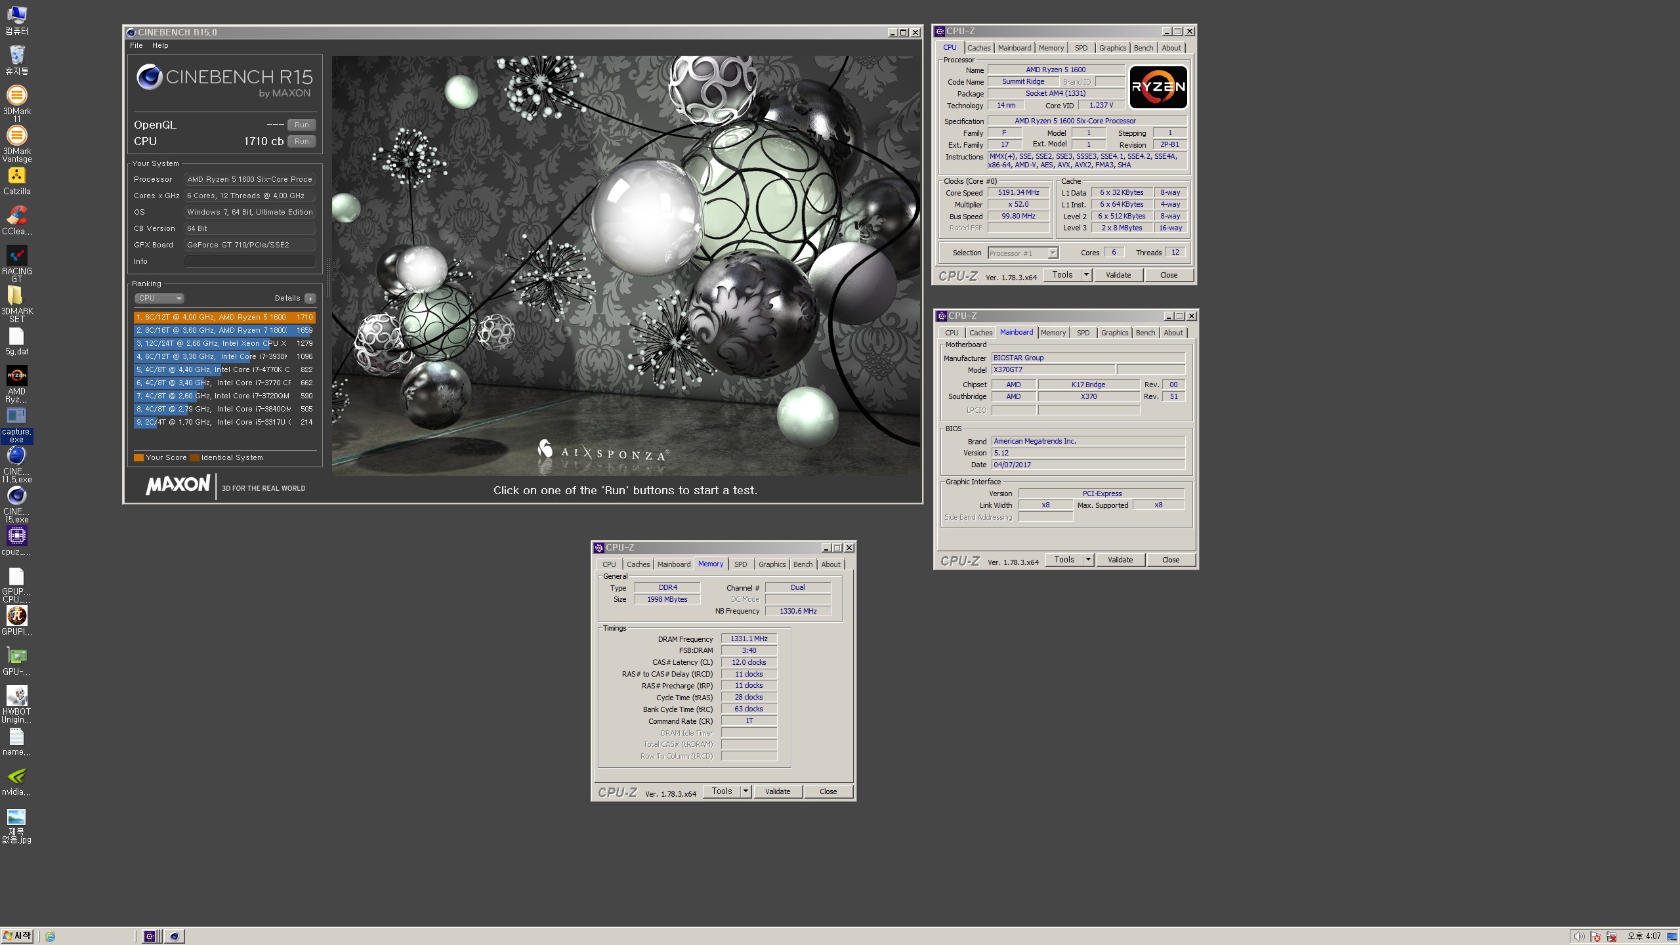
Task: Open the File menu in Cinebench
Action: [x=136, y=45]
